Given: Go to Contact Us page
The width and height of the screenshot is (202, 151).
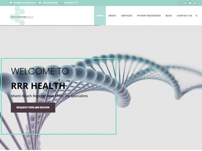Looking at the screenshot, I should (x=184, y=16).
